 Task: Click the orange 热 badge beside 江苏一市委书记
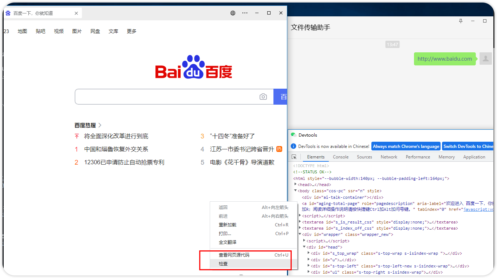(279, 149)
